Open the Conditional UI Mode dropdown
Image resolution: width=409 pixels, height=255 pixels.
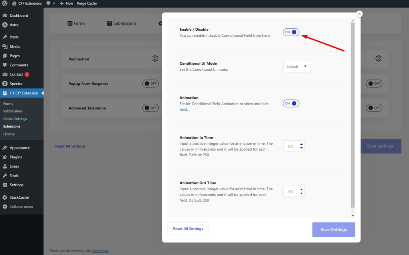pyautogui.click(x=297, y=66)
